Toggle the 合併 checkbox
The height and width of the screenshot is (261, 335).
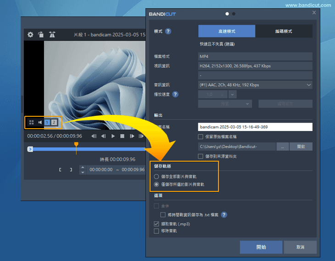click(156, 206)
